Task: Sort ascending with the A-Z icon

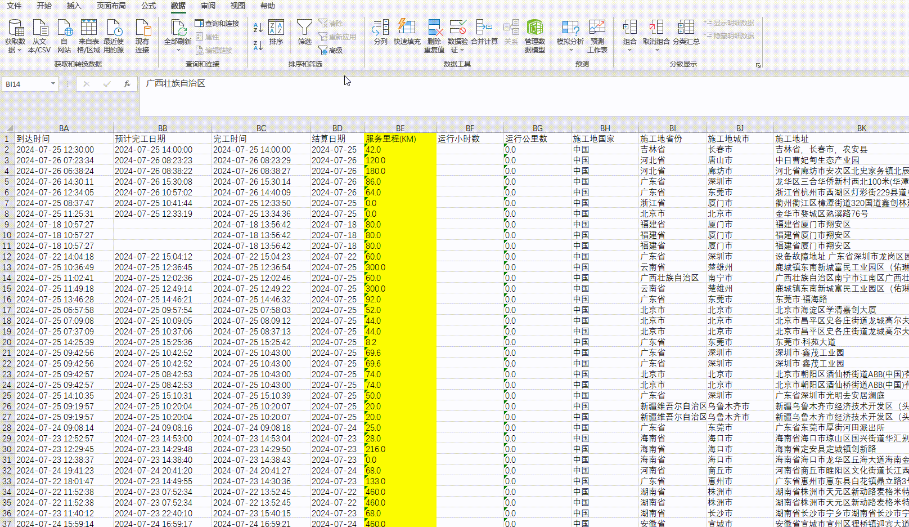Action: point(258,27)
